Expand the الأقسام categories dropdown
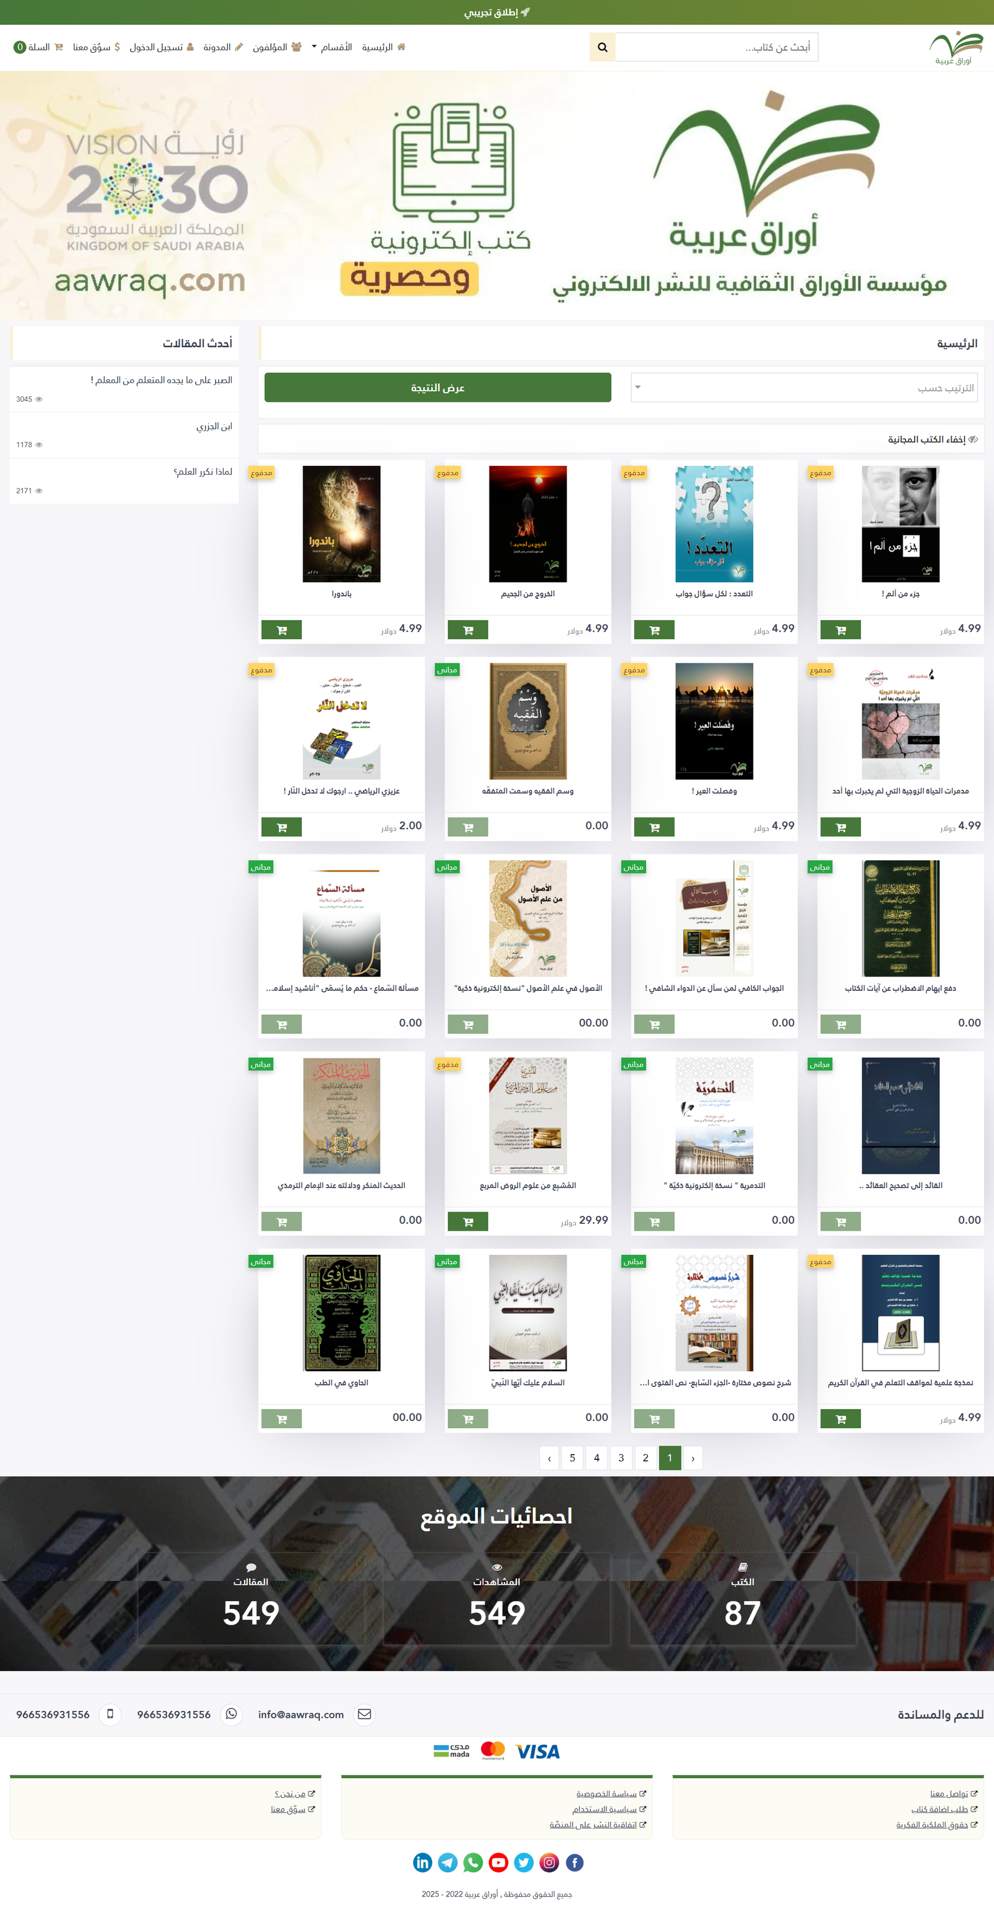The width and height of the screenshot is (994, 1906). click(x=332, y=47)
